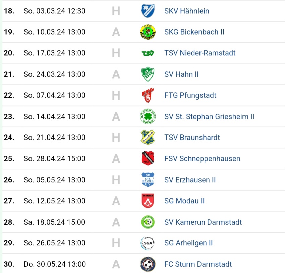
Task: Click the home marker for matchday 29
Action: [x=116, y=243]
